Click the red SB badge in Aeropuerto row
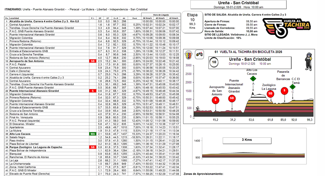325x176 pixels. click(92, 62)
